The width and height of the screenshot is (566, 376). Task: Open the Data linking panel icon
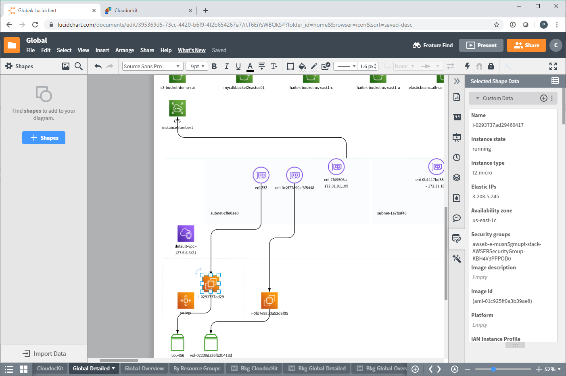[457, 238]
